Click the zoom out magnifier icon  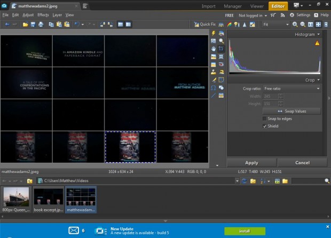[303, 25]
